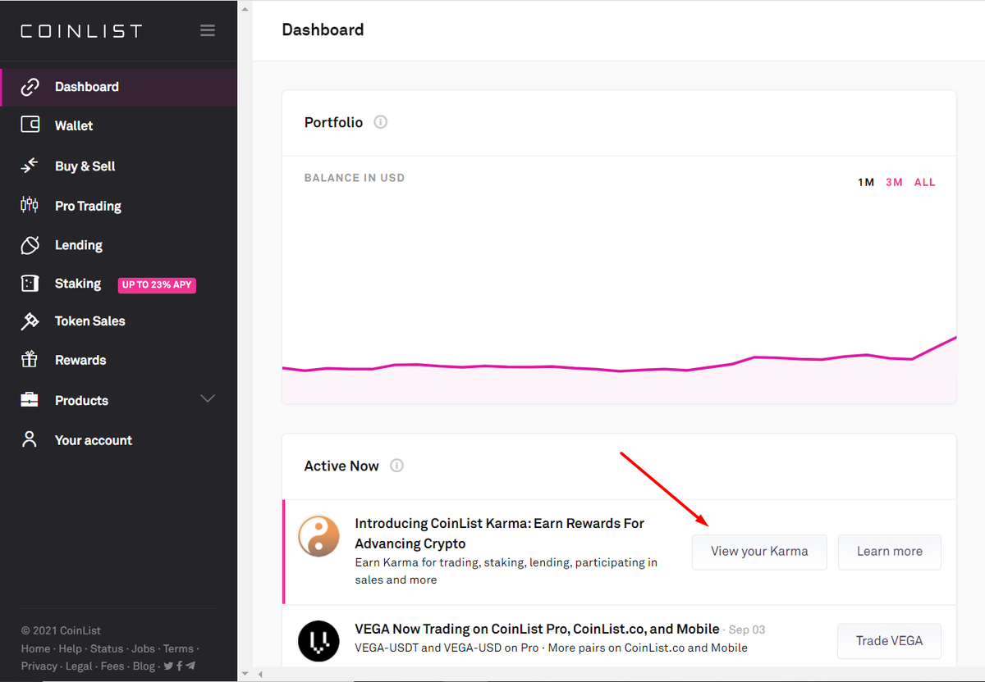The image size is (985, 682).
Task: Switch chart range to 3M
Action: click(894, 182)
